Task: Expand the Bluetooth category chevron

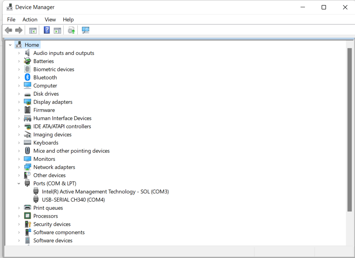Action: point(19,78)
